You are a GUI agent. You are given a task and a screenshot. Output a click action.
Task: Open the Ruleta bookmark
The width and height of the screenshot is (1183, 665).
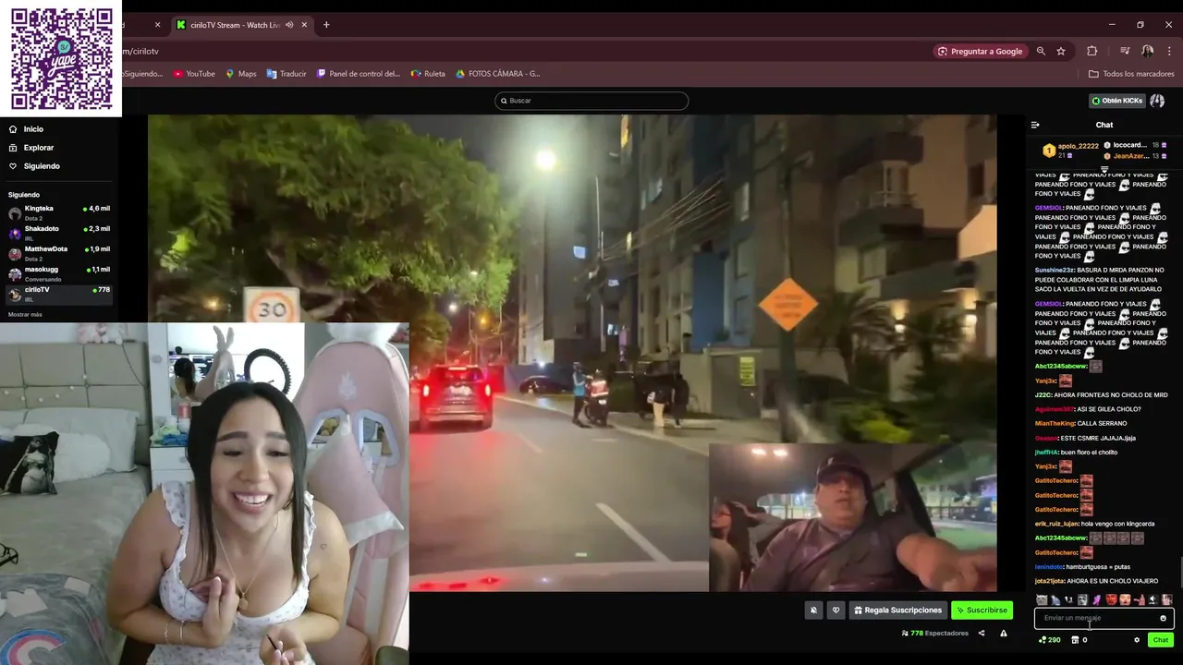(x=428, y=74)
